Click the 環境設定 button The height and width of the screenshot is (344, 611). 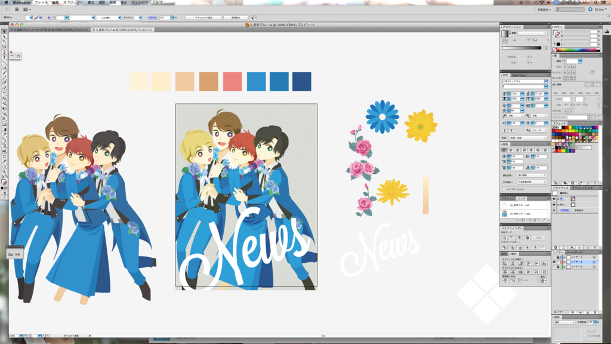click(x=236, y=17)
